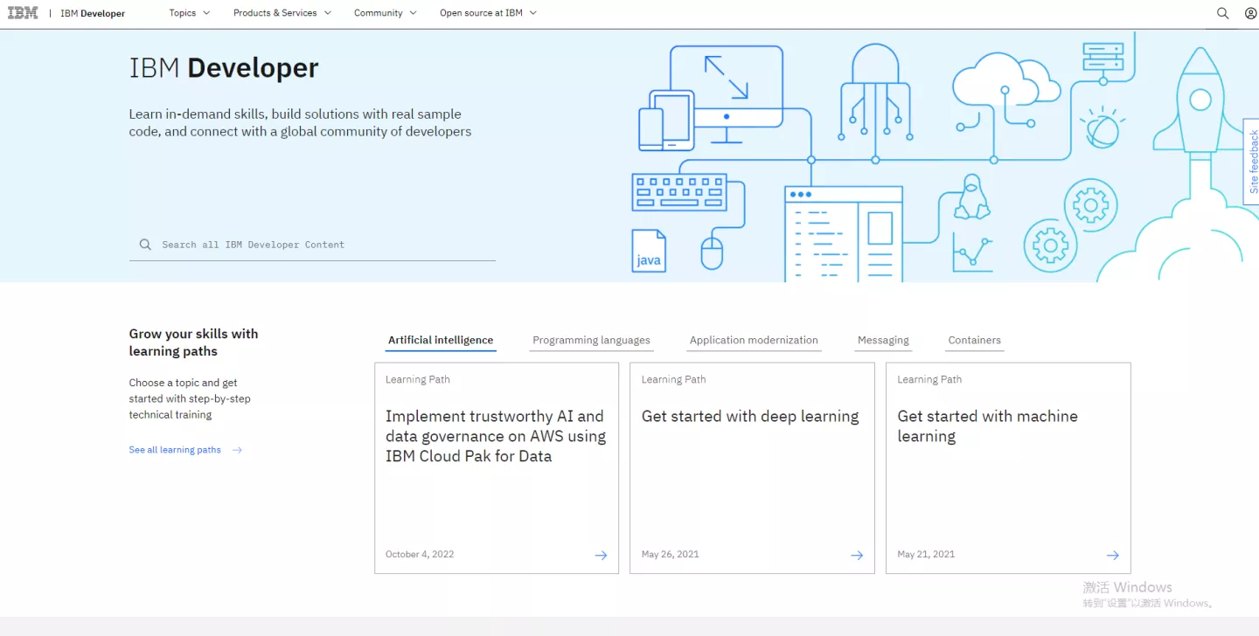Open See all learning paths link

pos(175,450)
